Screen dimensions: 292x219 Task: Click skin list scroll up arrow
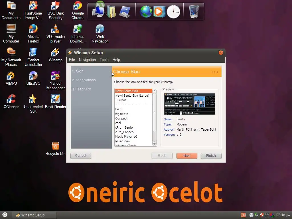point(154,91)
